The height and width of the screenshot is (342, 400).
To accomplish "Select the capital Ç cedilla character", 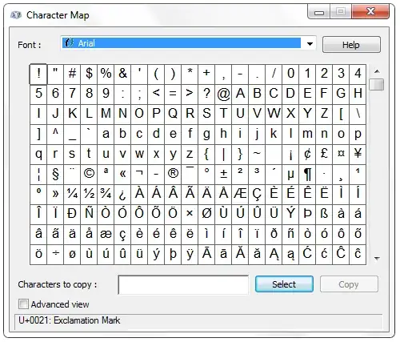I will 257,195.
